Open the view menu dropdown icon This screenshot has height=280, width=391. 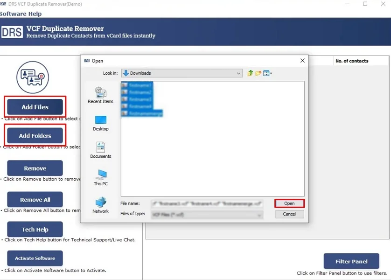[267, 73]
